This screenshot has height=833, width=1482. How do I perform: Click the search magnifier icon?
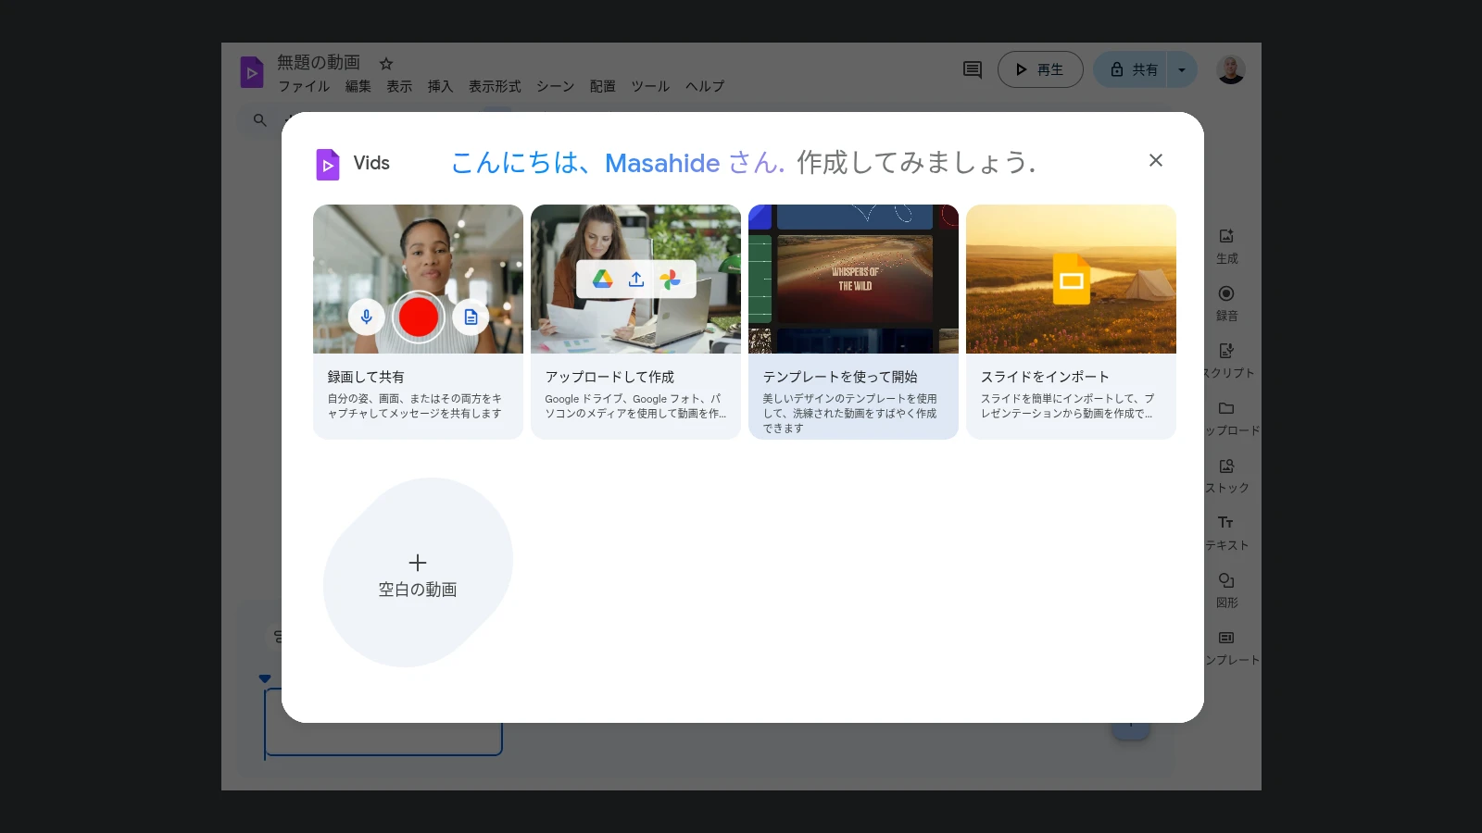(x=260, y=120)
